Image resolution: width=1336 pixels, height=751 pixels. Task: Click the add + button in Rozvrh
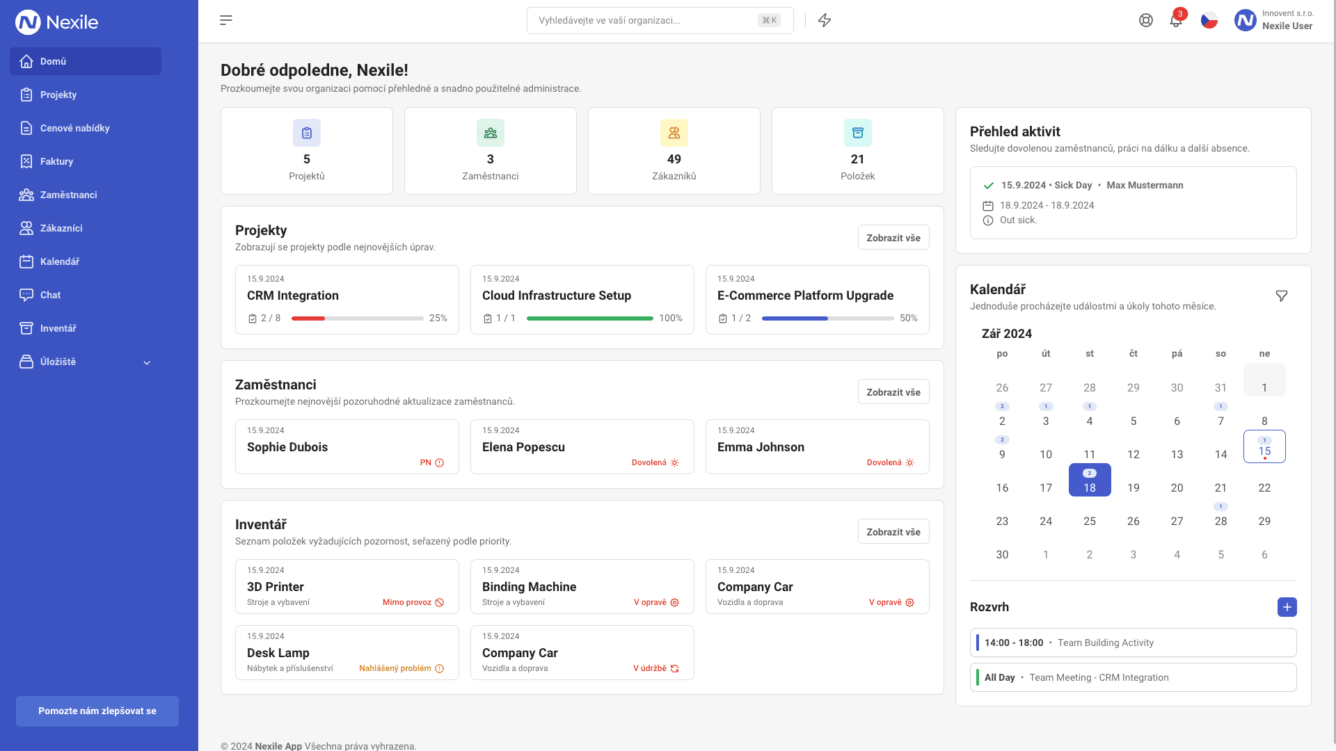[x=1287, y=607]
